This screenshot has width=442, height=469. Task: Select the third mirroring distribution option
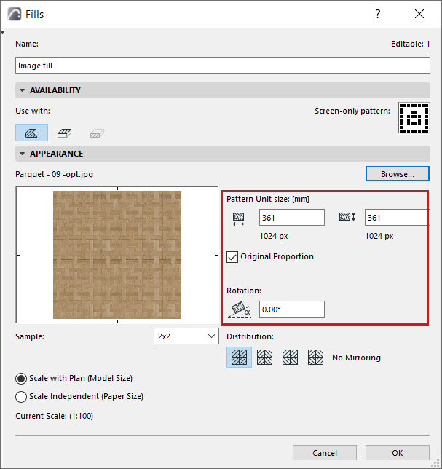click(x=290, y=357)
